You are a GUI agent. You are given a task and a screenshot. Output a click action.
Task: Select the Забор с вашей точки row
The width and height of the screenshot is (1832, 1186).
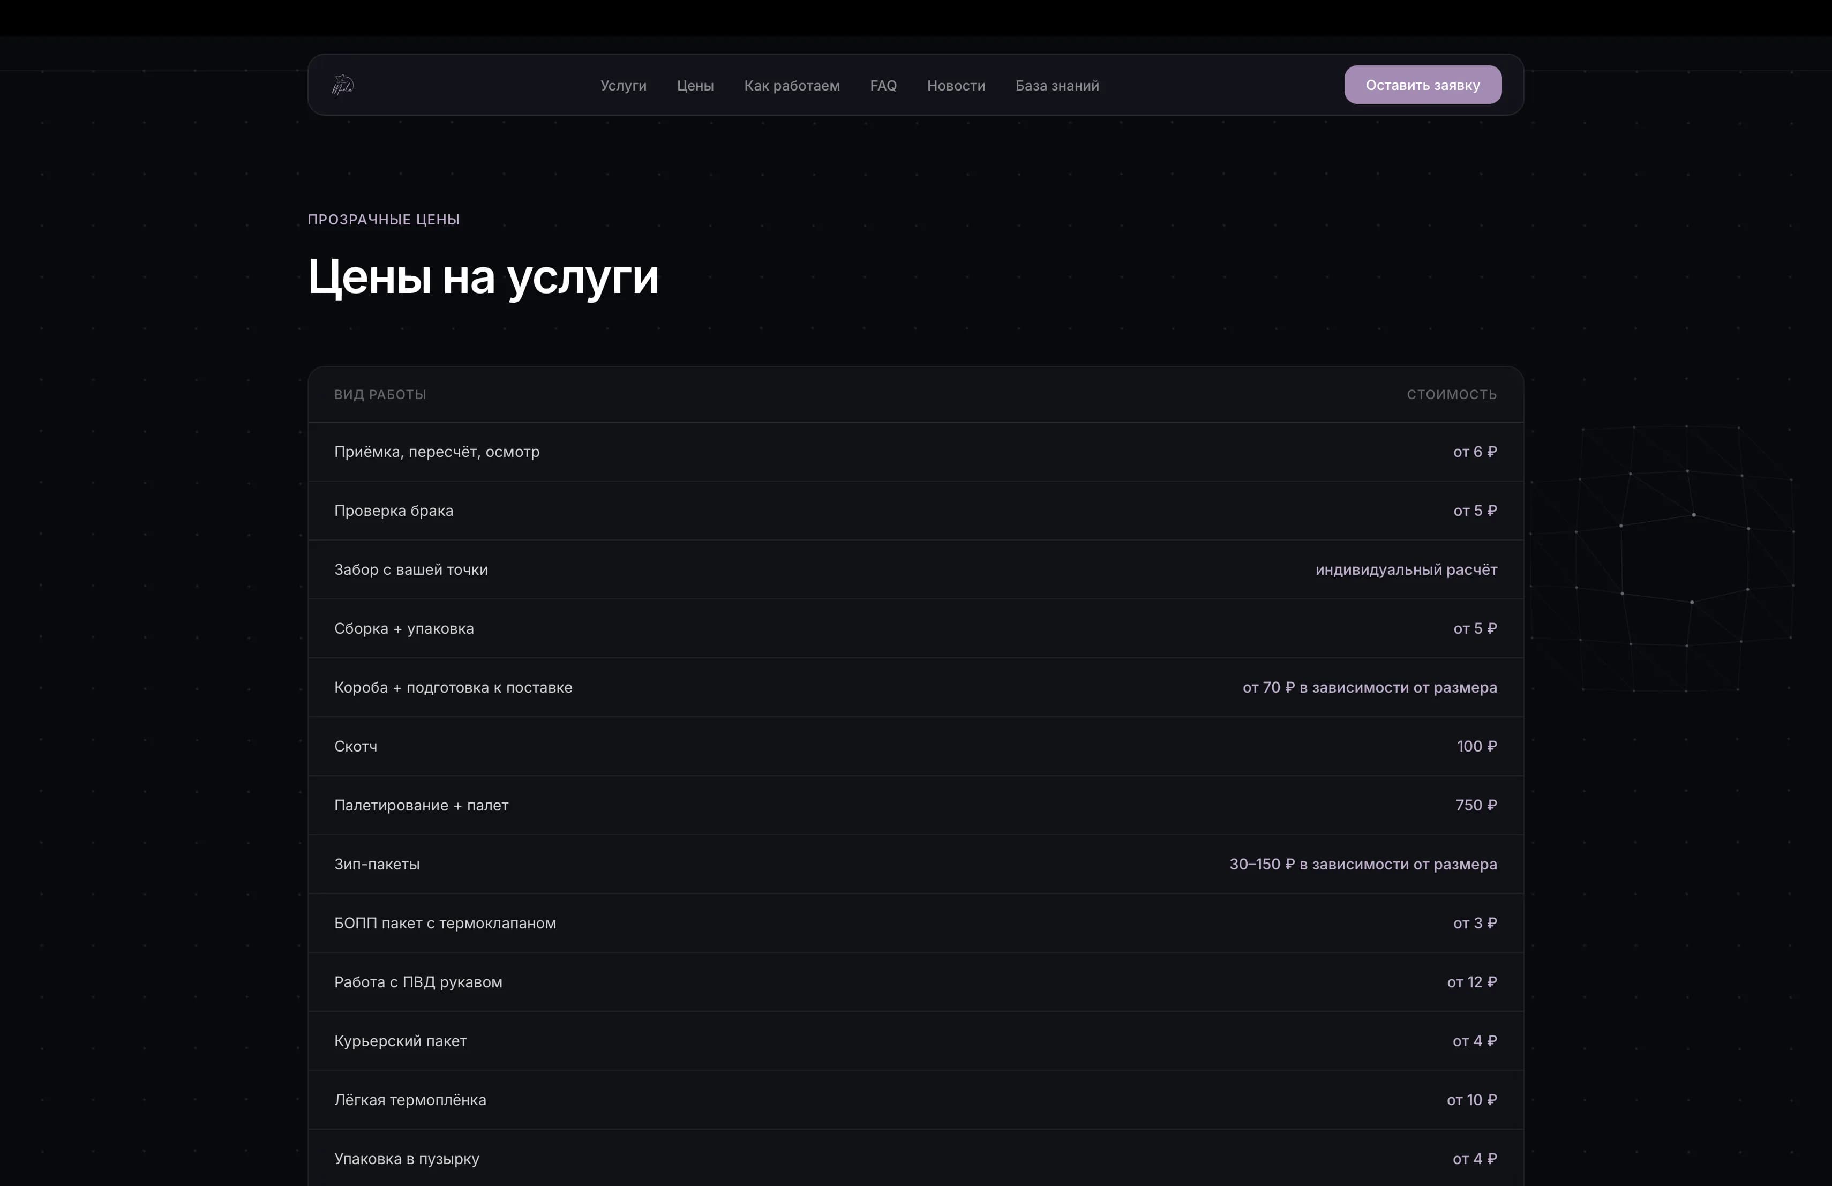pos(915,569)
